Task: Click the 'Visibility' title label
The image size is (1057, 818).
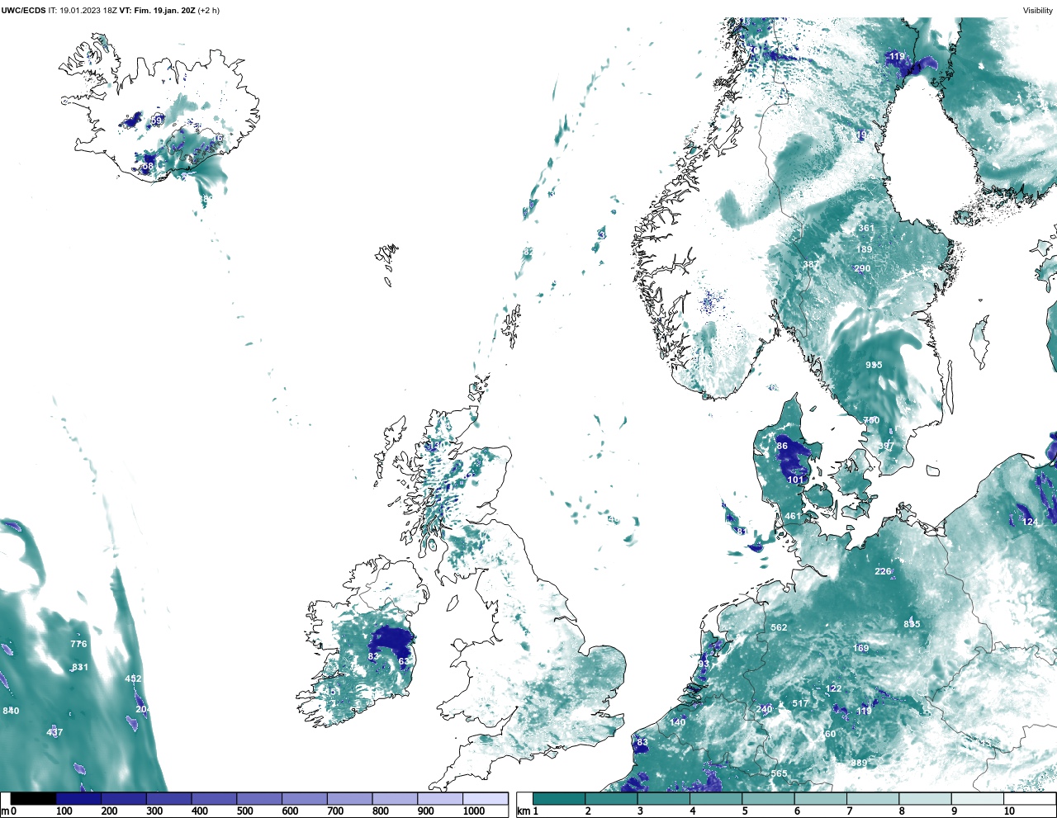Action: point(1038,11)
